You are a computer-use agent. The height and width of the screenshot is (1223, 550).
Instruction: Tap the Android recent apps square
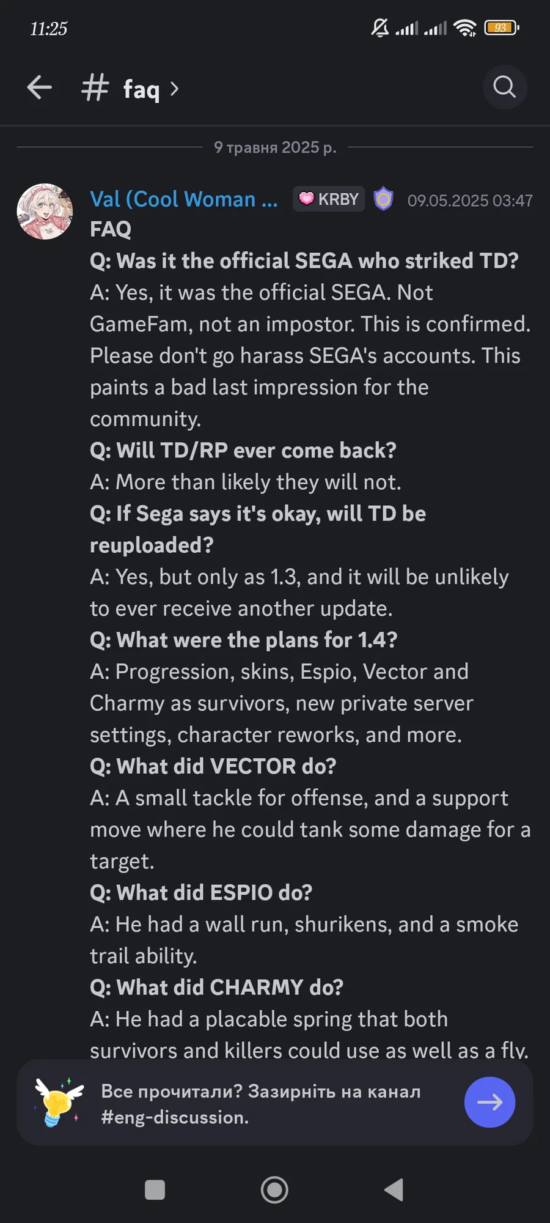coord(155,1190)
